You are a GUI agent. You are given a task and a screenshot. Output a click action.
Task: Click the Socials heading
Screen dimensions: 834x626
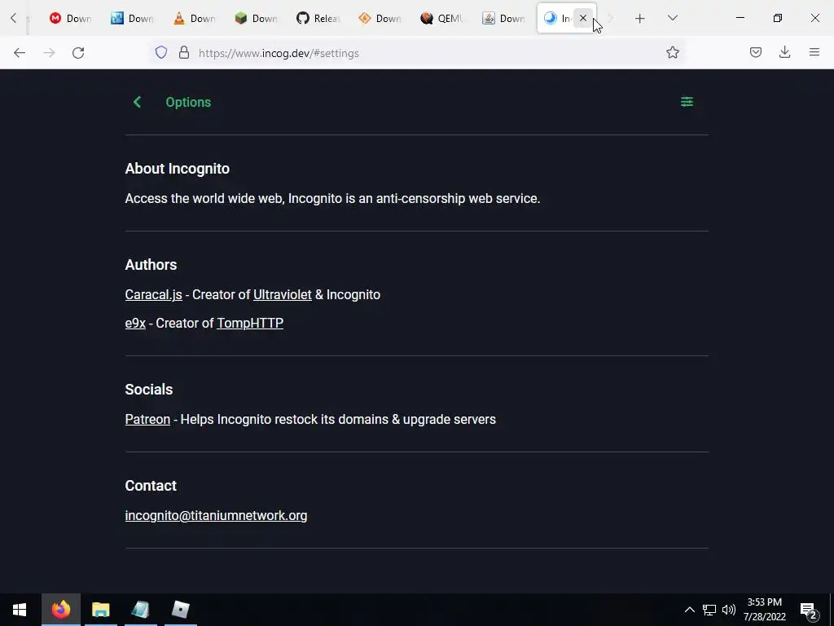click(x=149, y=389)
